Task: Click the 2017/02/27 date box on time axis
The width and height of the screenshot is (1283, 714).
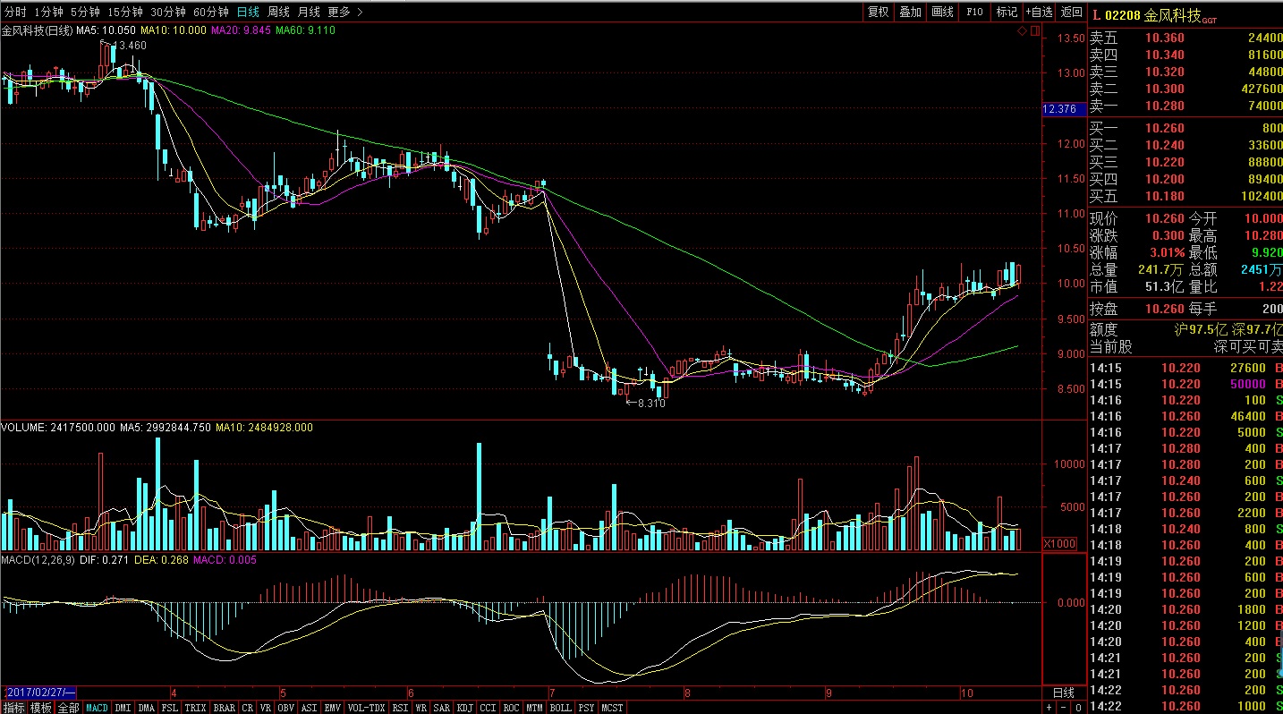Action: pos(40,693)
